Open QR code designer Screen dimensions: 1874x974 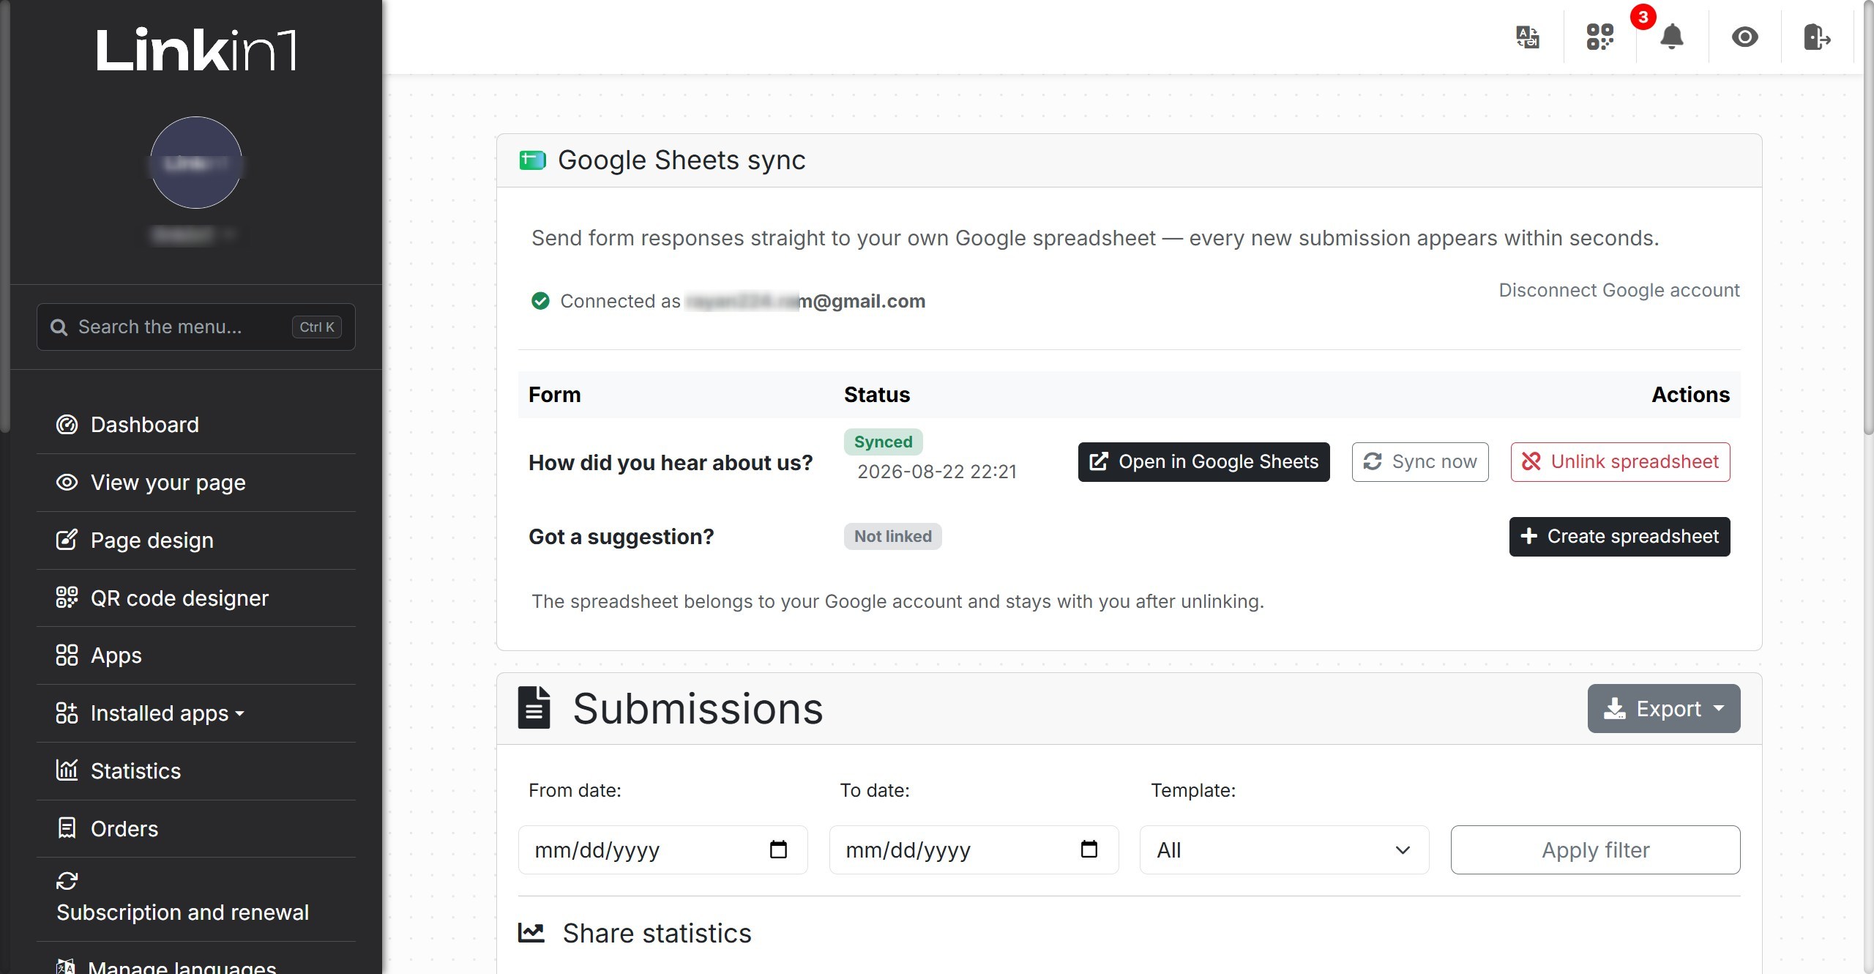196,598
